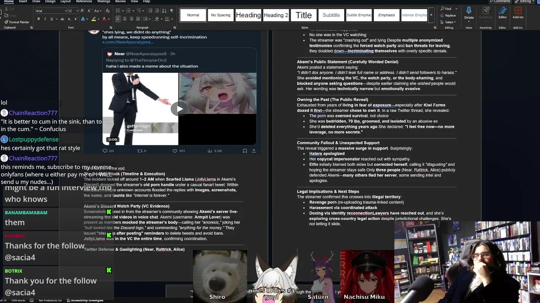Open the Font dialog launcher
Viewport: 540px width, 303px height.
coord(111,28)
